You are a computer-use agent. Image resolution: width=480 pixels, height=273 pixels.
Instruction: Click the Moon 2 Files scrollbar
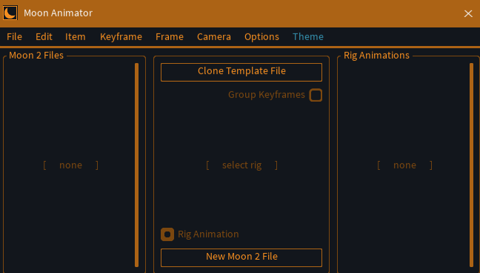point(136,165)
